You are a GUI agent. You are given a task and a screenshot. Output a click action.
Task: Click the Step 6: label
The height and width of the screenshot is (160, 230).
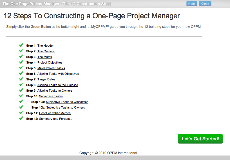[31, 74]
